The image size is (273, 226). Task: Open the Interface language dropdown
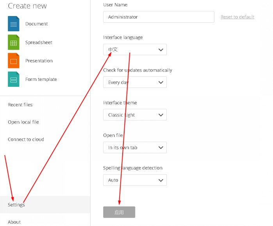tap(135, 50)
